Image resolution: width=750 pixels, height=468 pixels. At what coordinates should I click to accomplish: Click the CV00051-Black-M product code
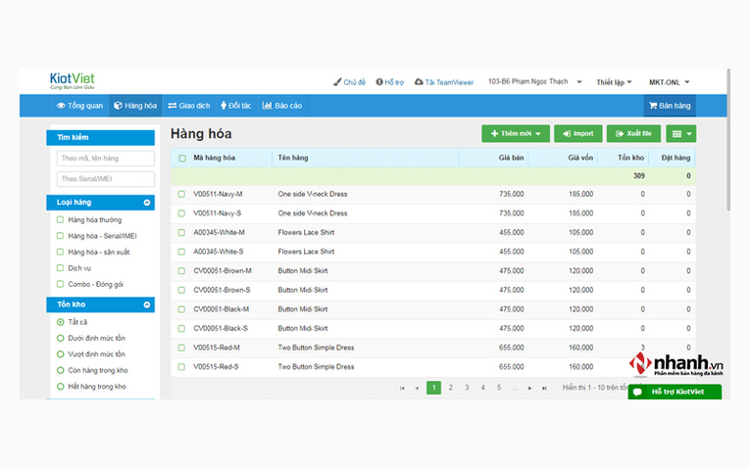click(x=221, y=309)
